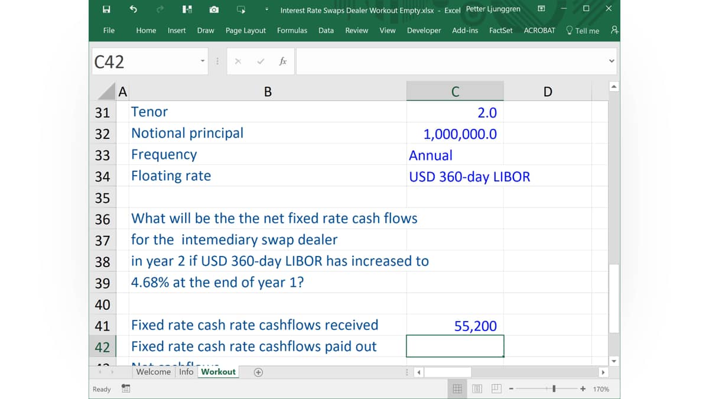Click the macro recording icon in status bar
Image resolution: width=709 pixels, height=399 pixels.
tap(126, 389)
